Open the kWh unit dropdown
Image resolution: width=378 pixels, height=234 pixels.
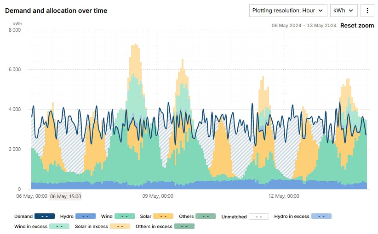pyautogui.click(x=344, y=10)
